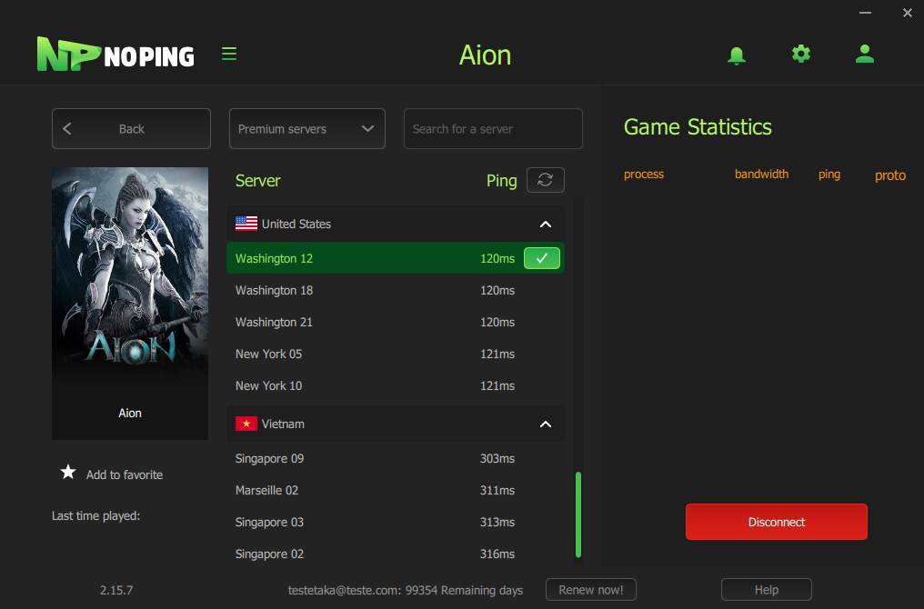Click the version number 2.15.7

click(116, 590)
